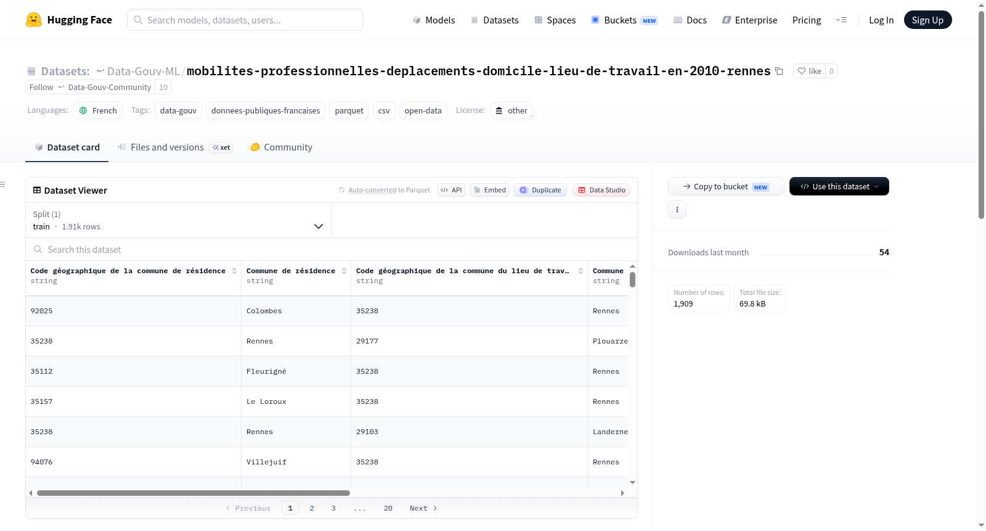The width and height of the screenshot is (986, 531).
Task: Click the Duplicate button
Action: 540,190
